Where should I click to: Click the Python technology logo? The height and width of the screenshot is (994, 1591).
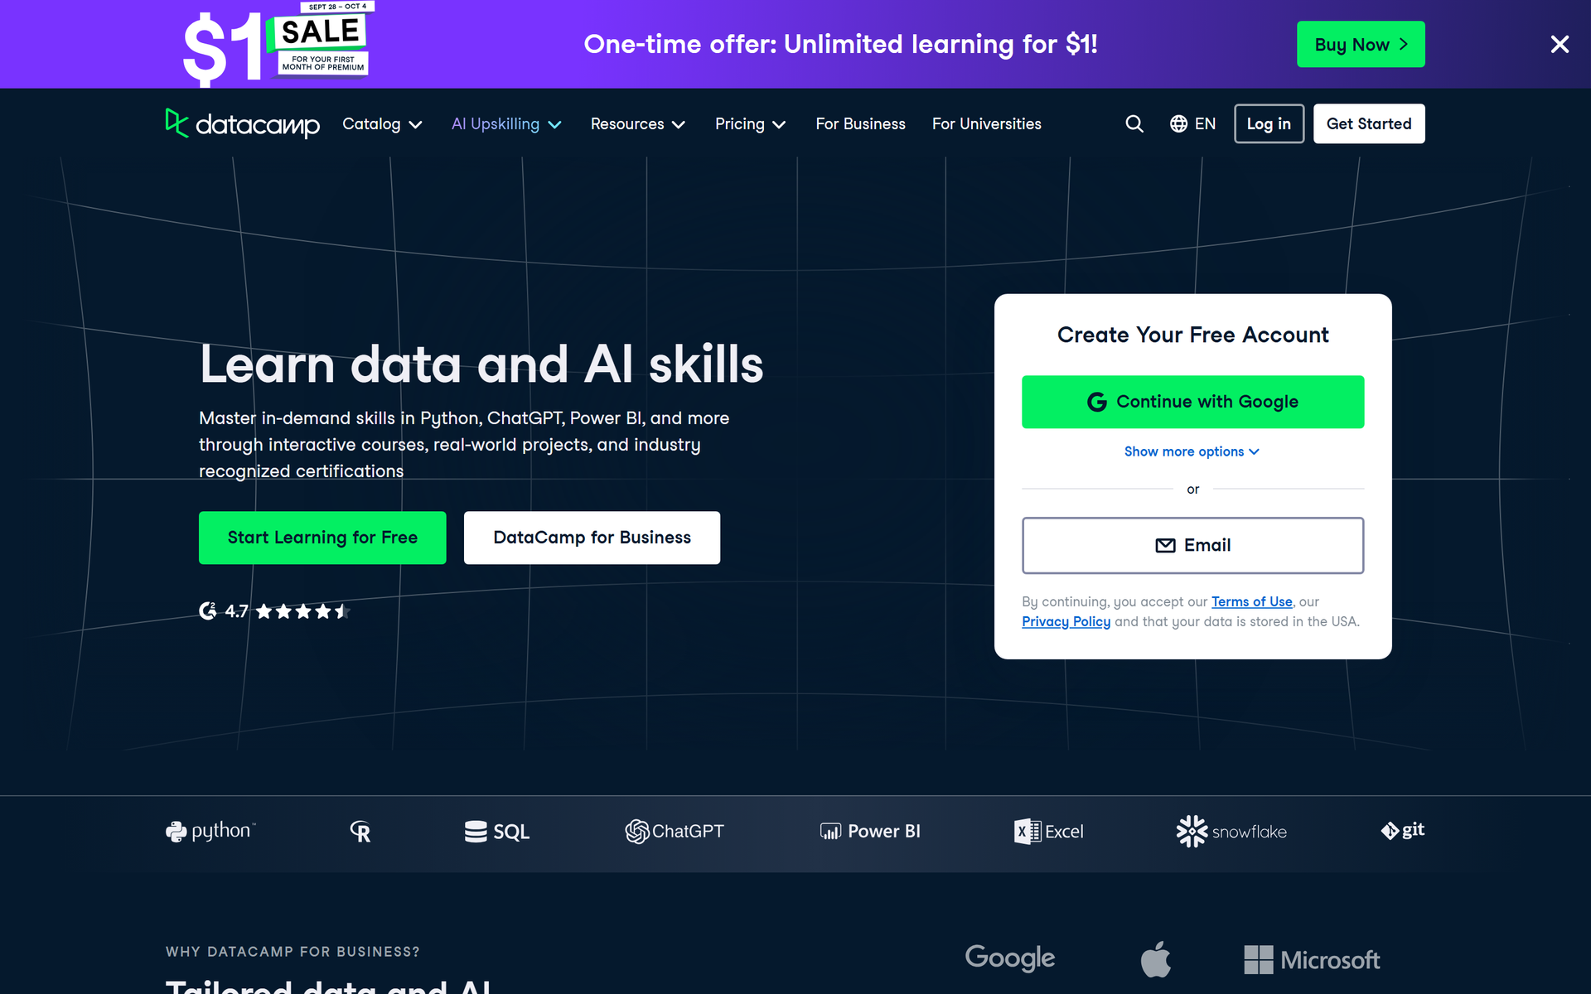(x=210, y=831)
